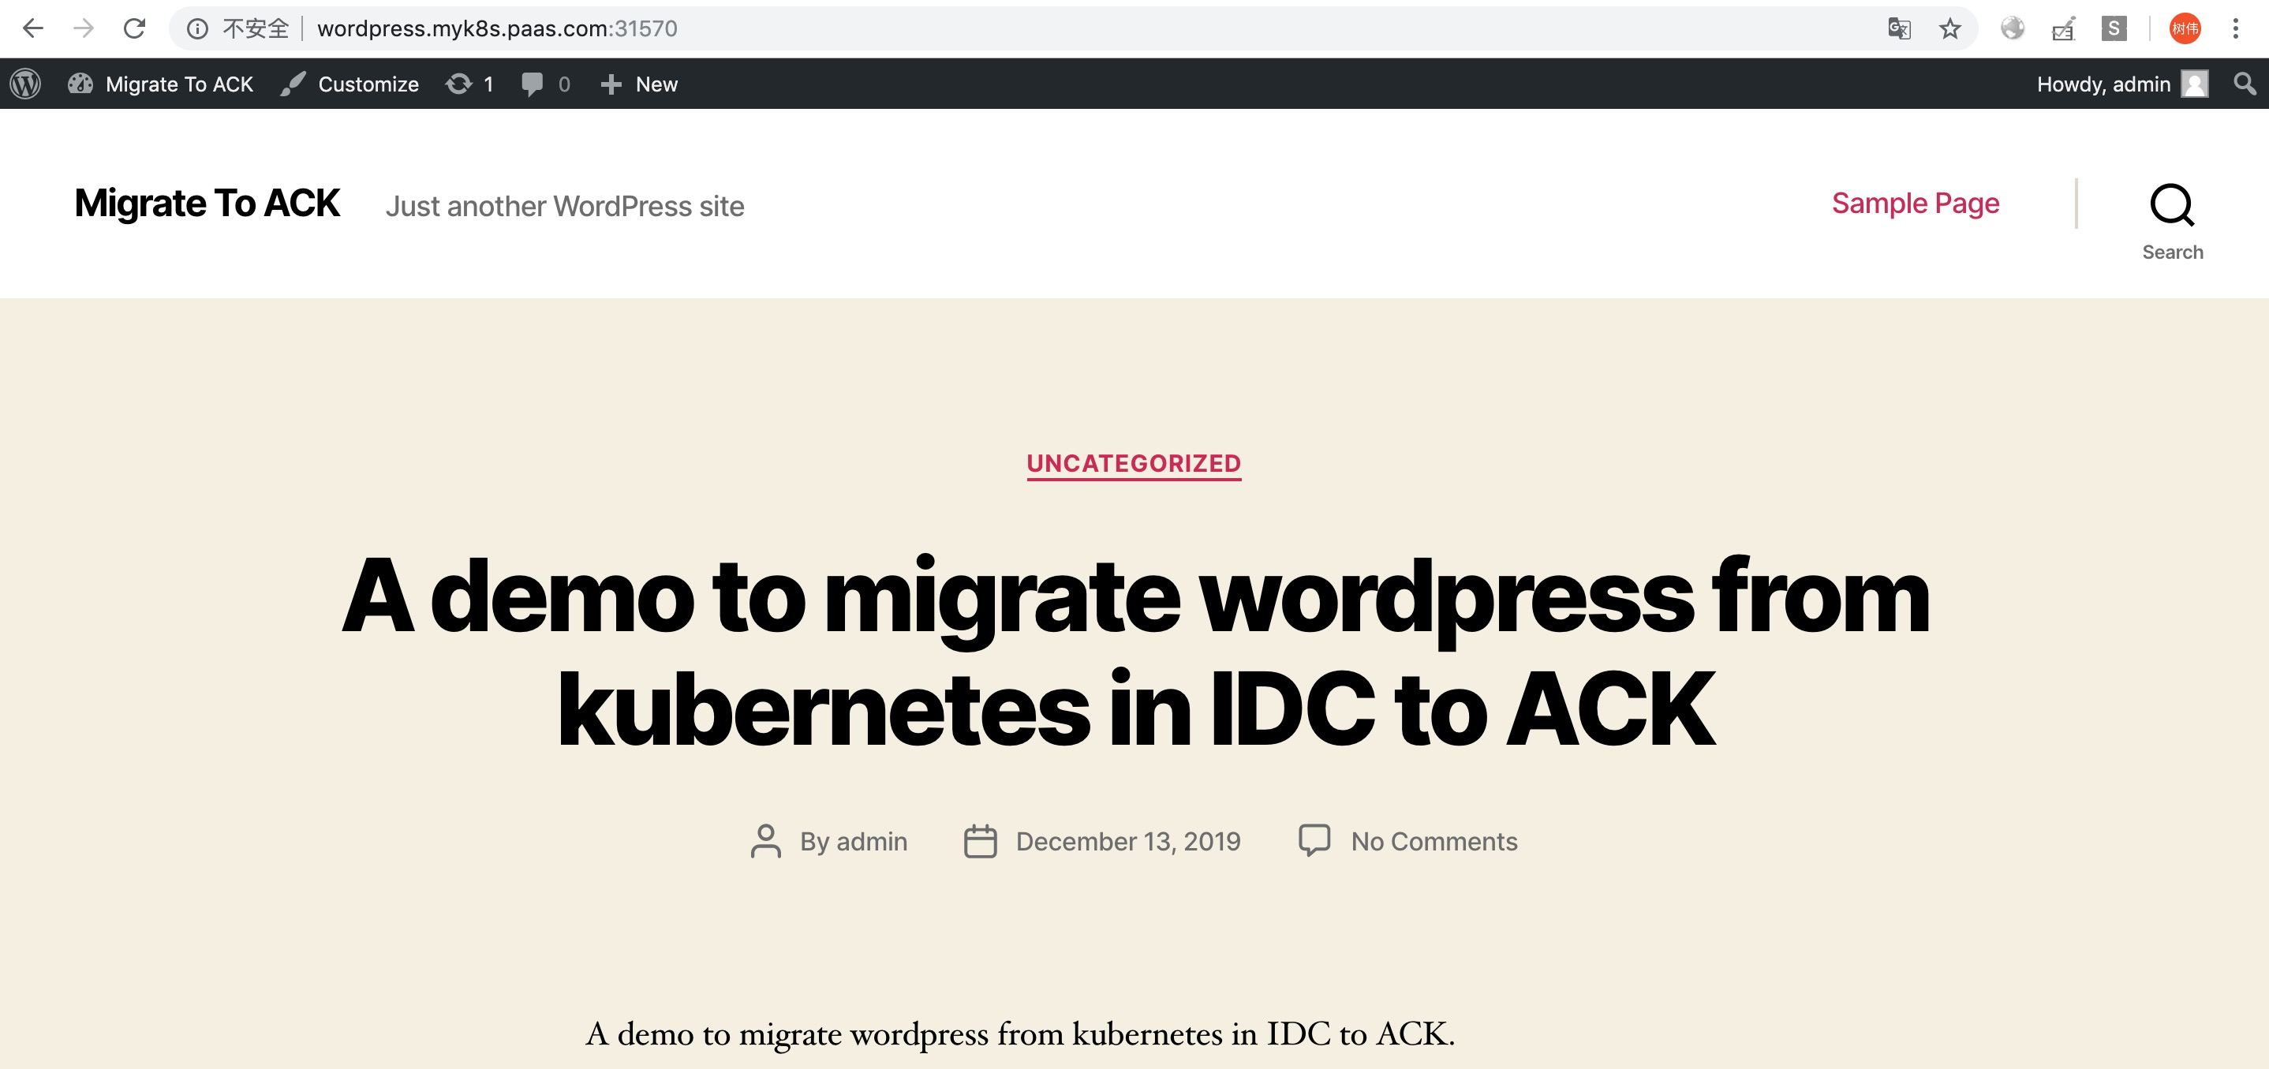Click the excerpt paragraph about migrating wordpress
The width and height of the screenshot is (2269, 1069).
point(1020,1033)
